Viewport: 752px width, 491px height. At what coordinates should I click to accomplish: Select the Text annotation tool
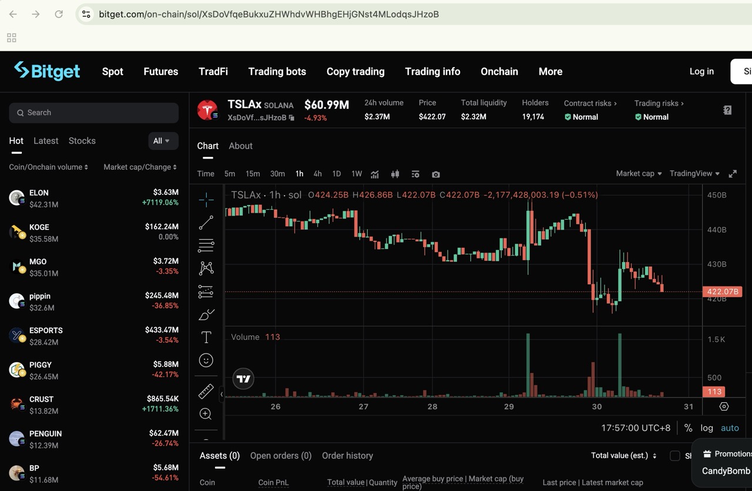(206, 337)
